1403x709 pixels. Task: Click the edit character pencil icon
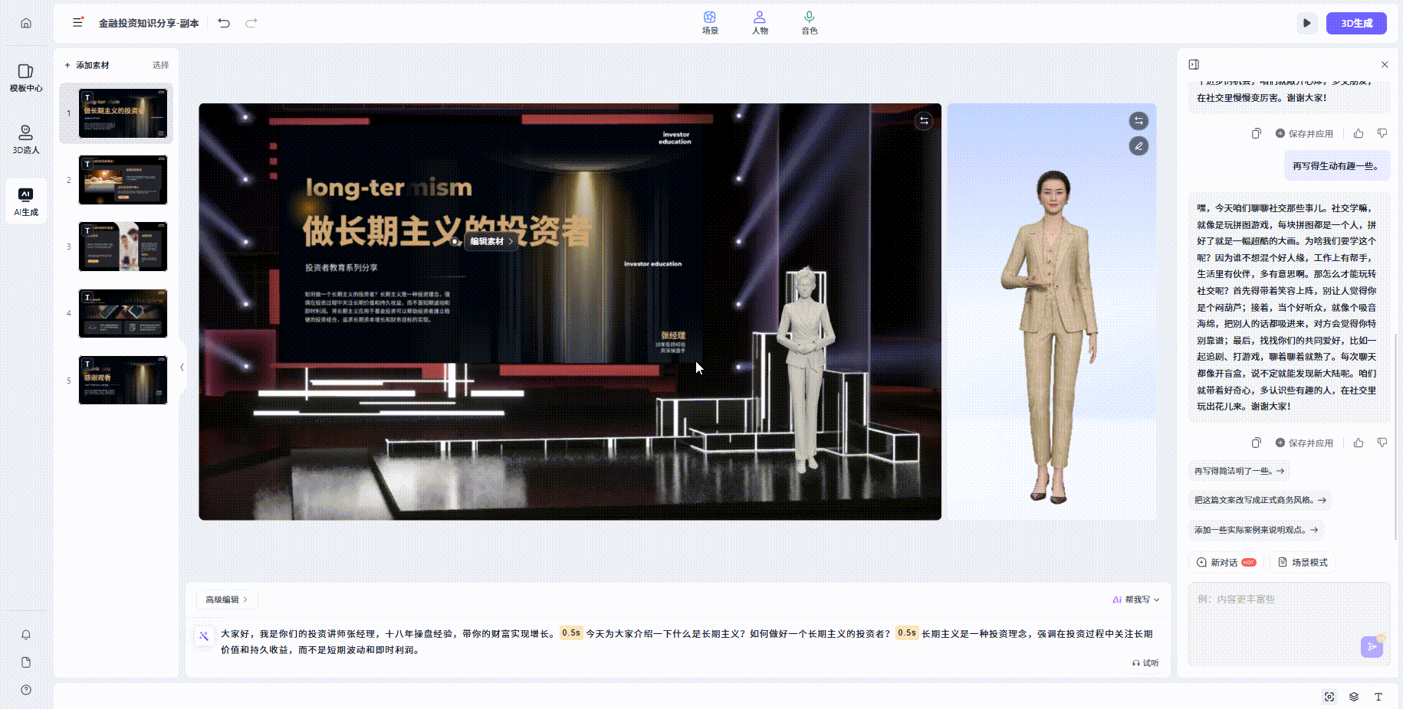pos(1138,145)
